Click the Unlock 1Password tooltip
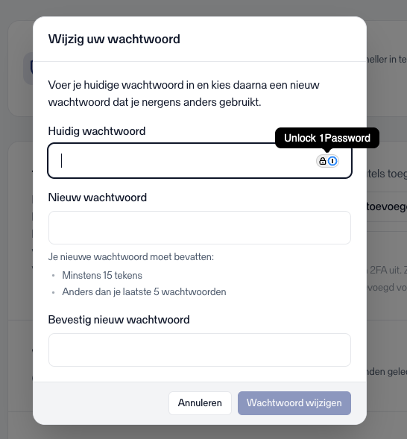 pyautogui.click(x=327, y=138)
